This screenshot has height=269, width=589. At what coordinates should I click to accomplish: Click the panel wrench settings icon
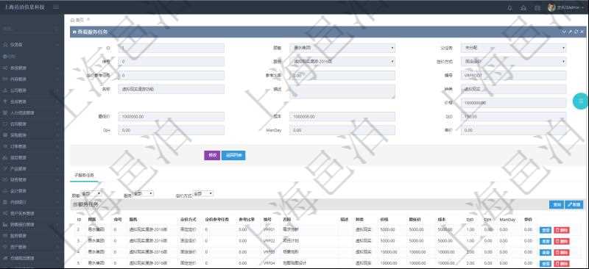[570, 32]
